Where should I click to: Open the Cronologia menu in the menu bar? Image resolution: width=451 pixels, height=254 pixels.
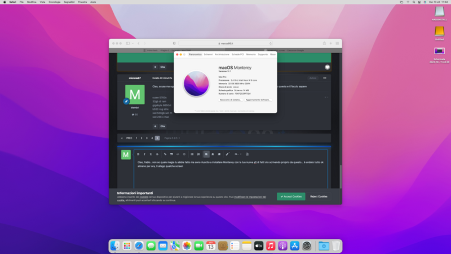pos(54,2)
